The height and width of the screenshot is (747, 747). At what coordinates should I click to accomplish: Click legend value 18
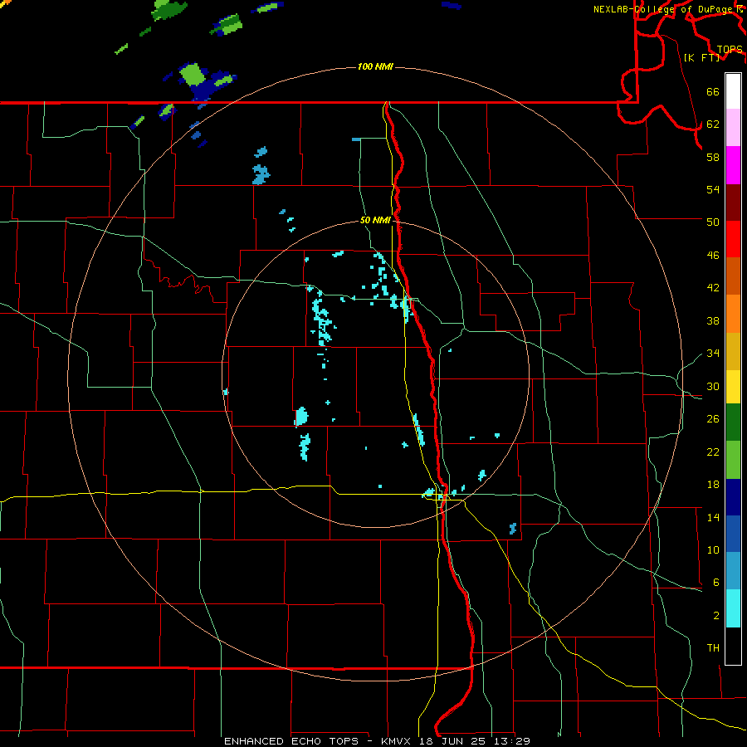(x=713, y=485)
